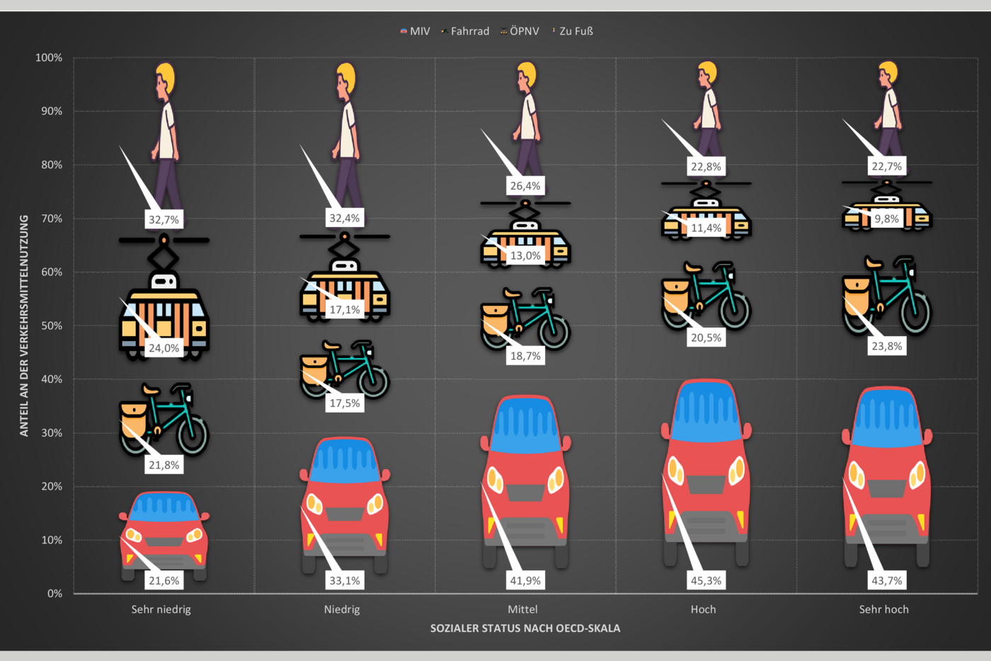Click the 41,9% data label
Image resolution: width=991 pixels, height=661 pixels.
point(525,580)
